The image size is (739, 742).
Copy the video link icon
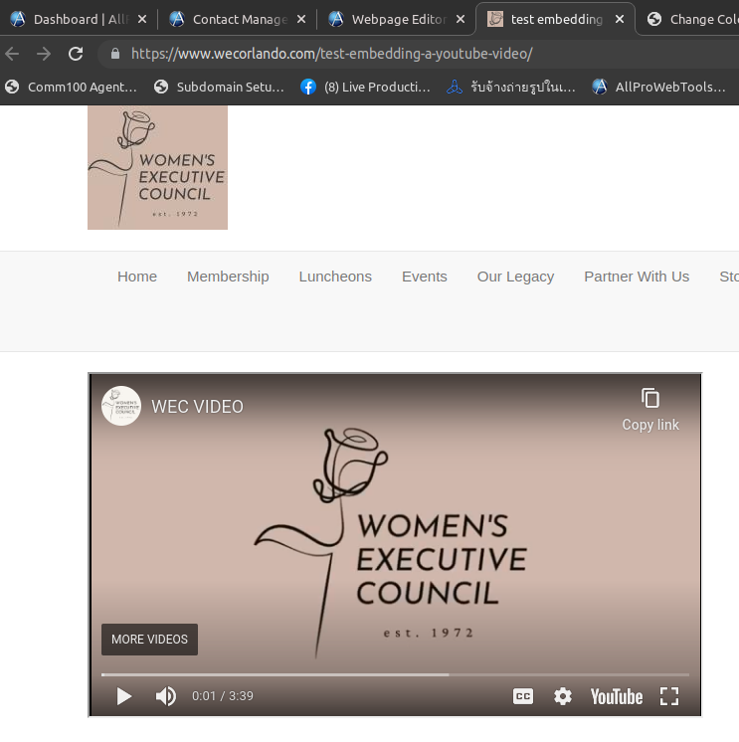click(x=650, y=398)
